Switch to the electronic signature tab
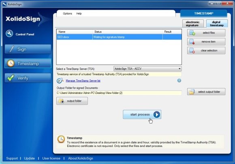Image resolution: width=235 pixels, height=164 pixels. tap(193, 23)
